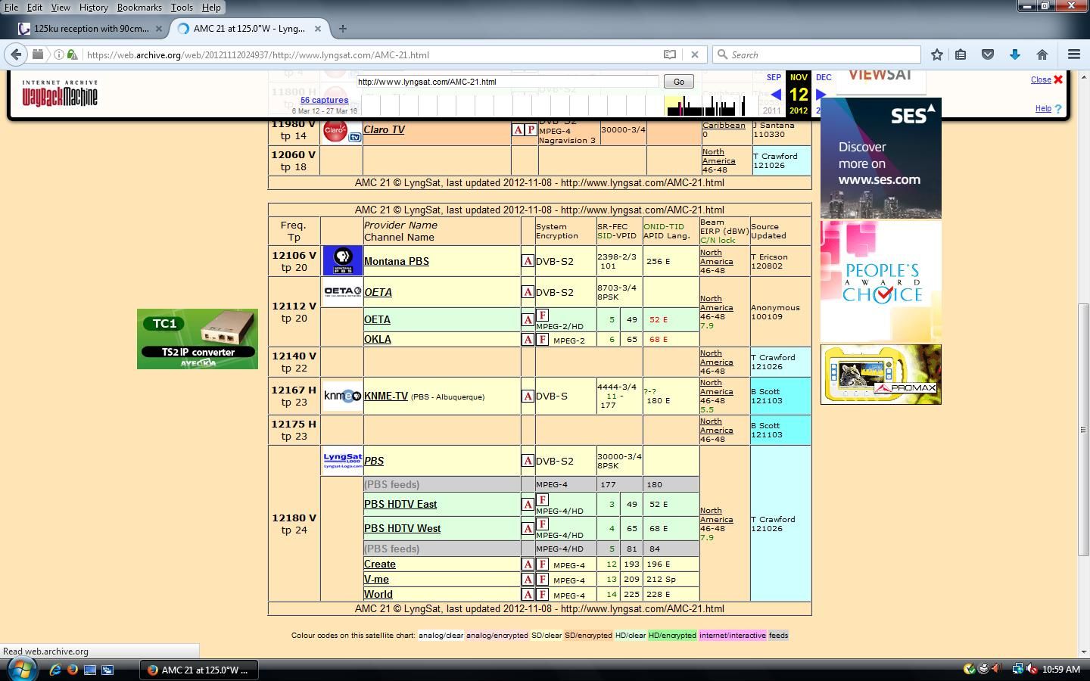1090x681 pixels.
Task: Open the Tools menu
Action: 182,7
